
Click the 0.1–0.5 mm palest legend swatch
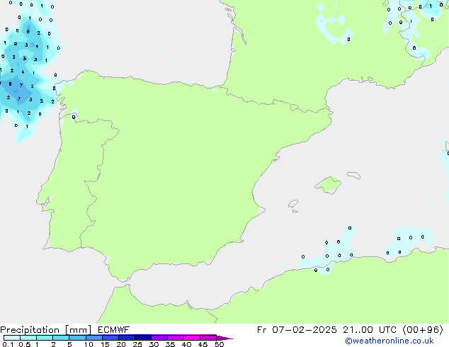tap(12, 338)
